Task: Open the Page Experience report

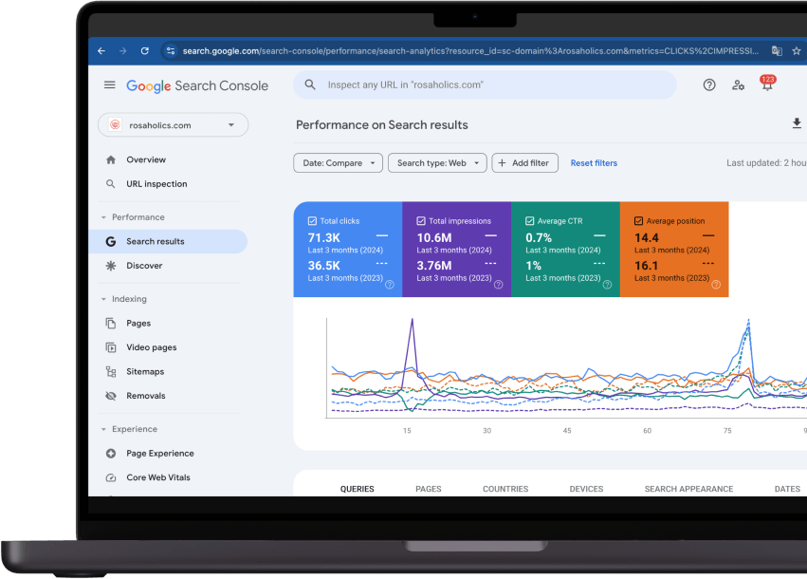Action: pyautogui.click(x=160, y=454)
